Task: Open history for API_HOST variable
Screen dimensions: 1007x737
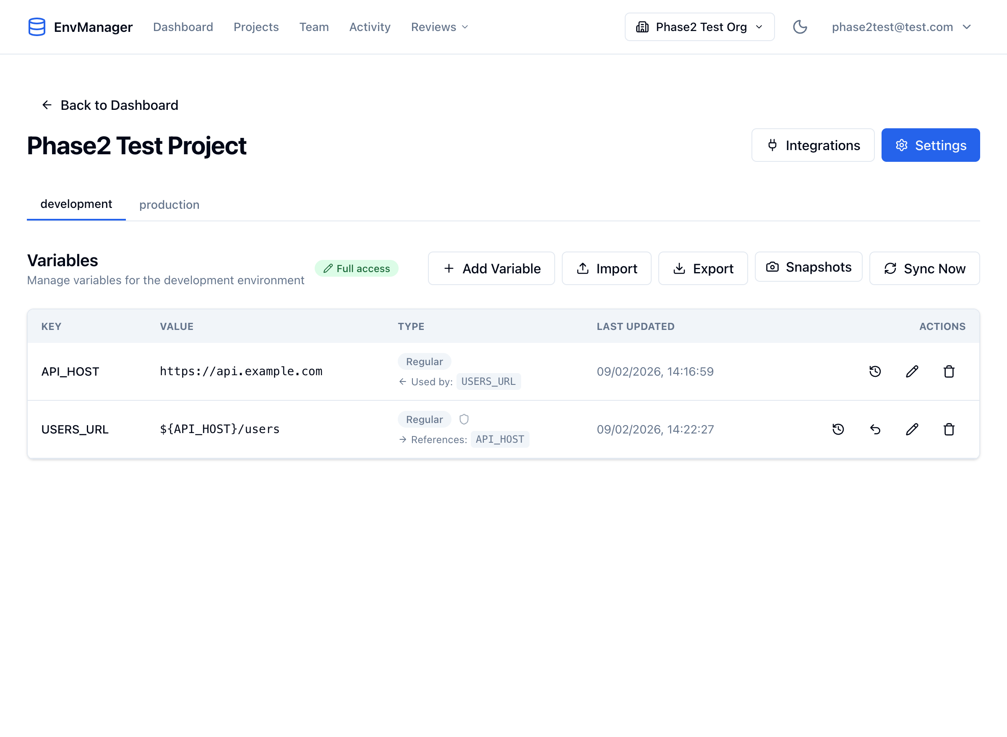Action: click(x=875, y=371)
